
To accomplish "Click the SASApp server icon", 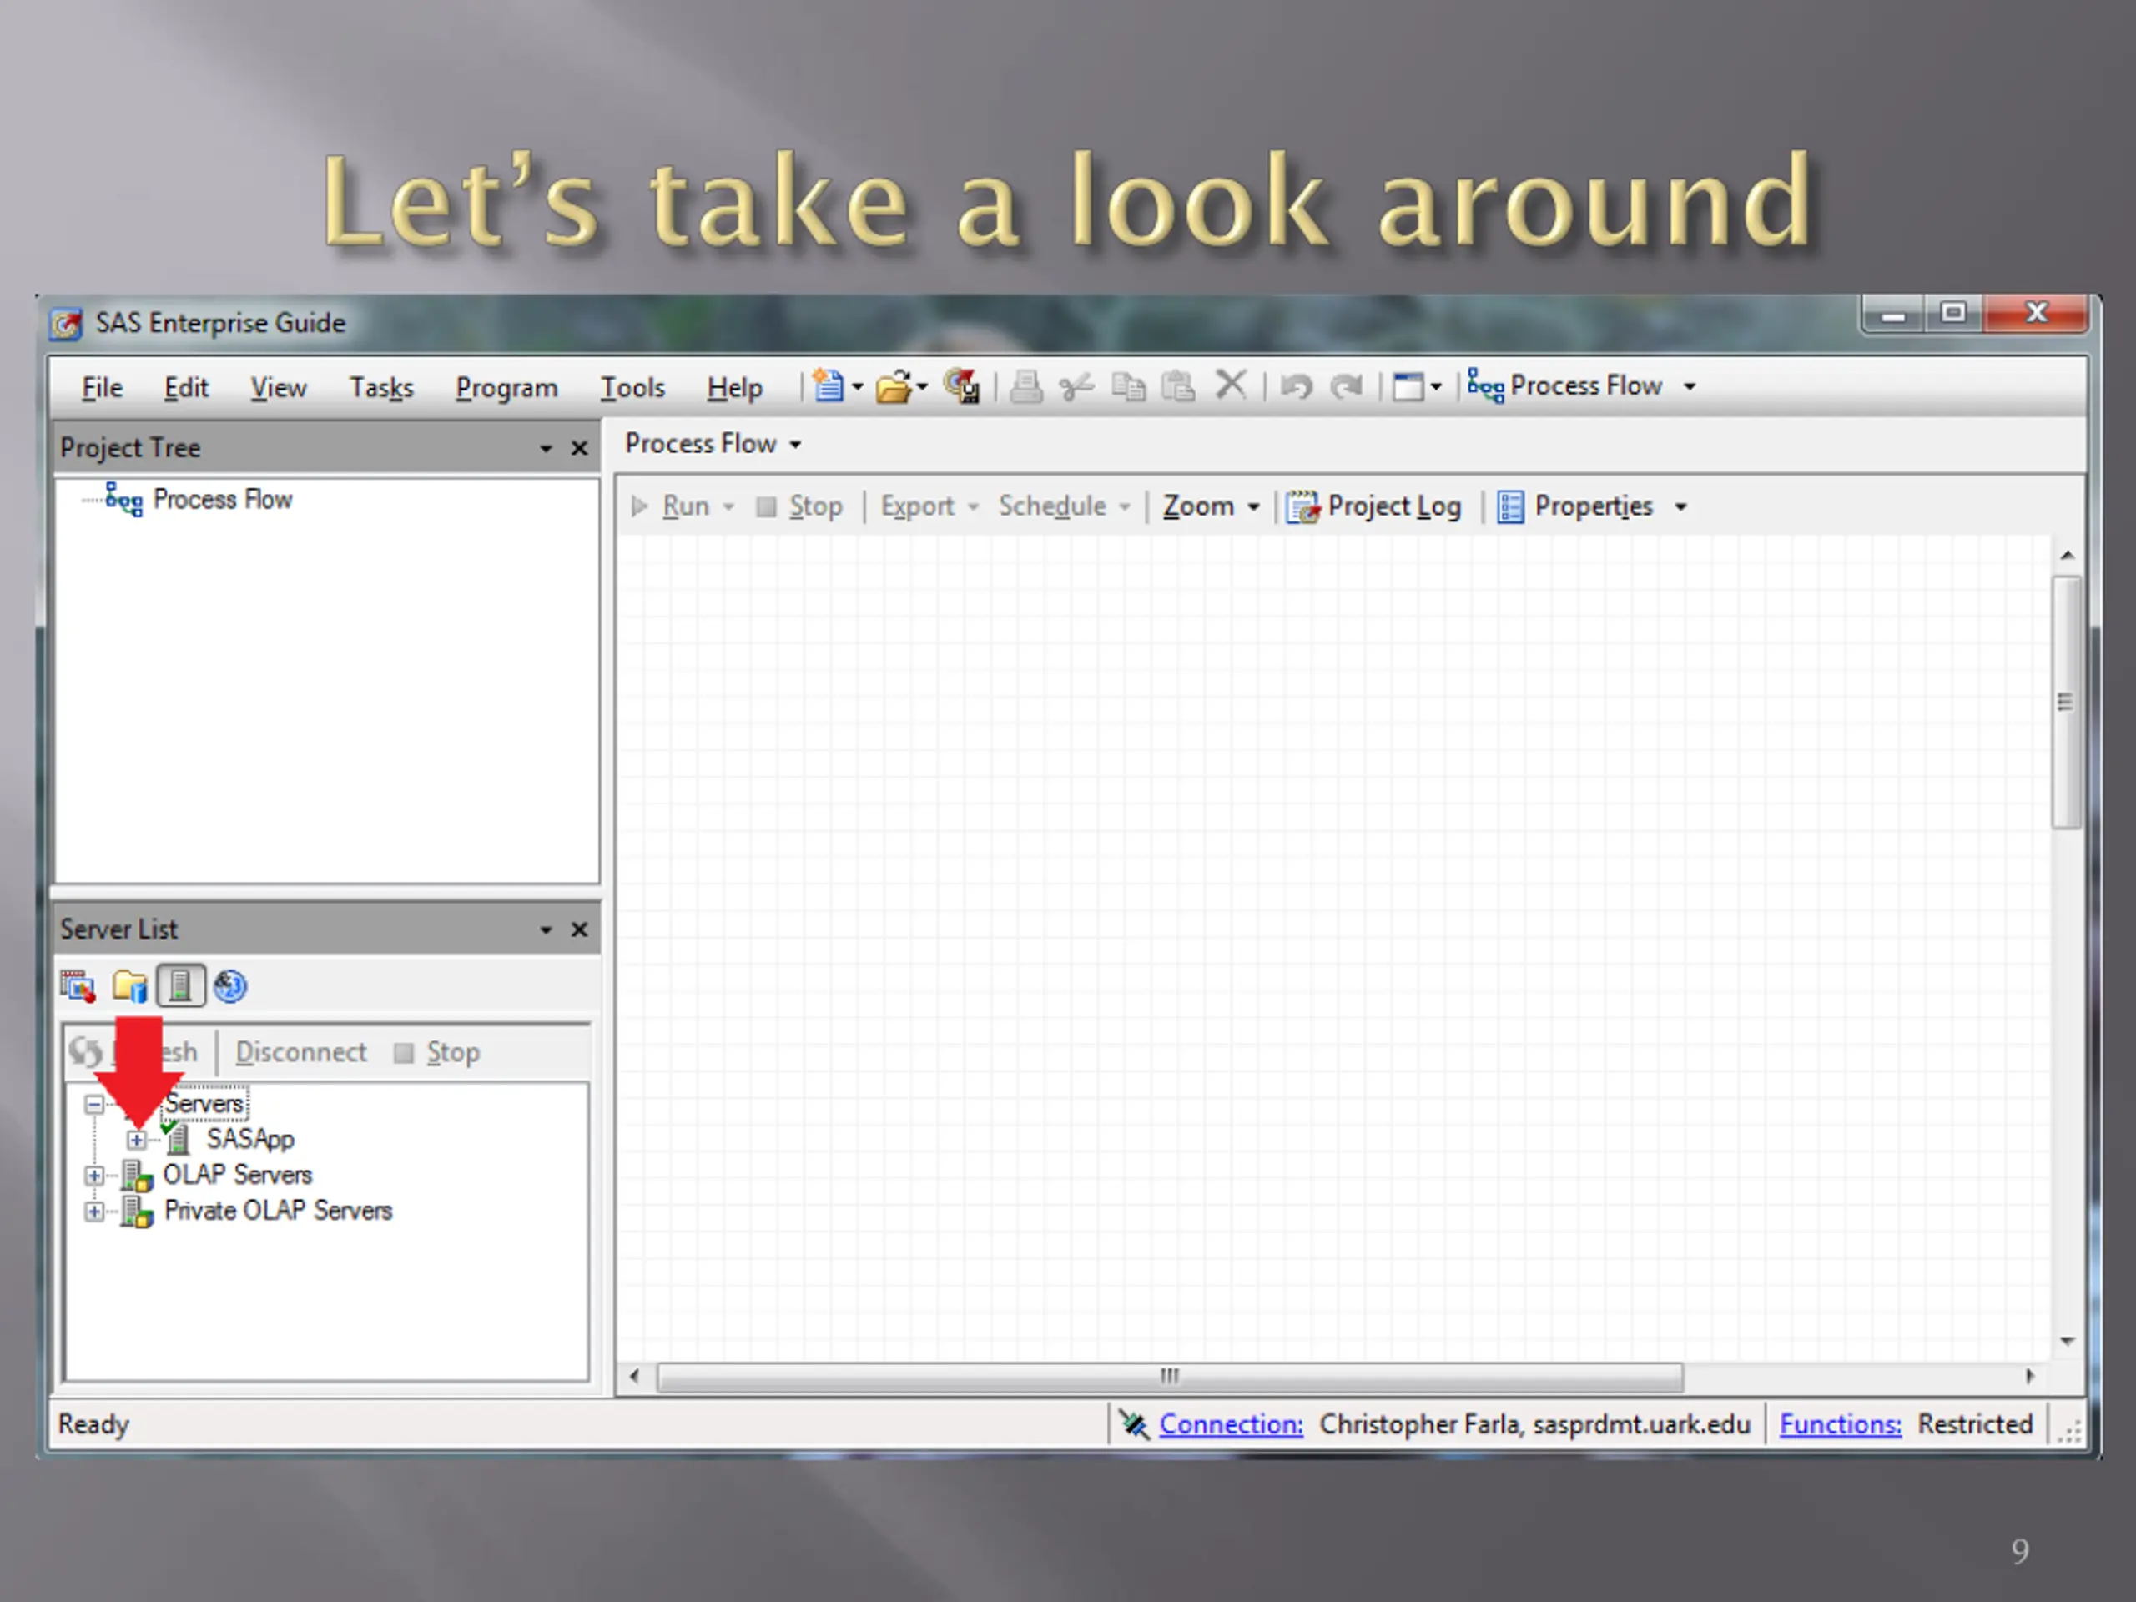I will [177, 1140].
